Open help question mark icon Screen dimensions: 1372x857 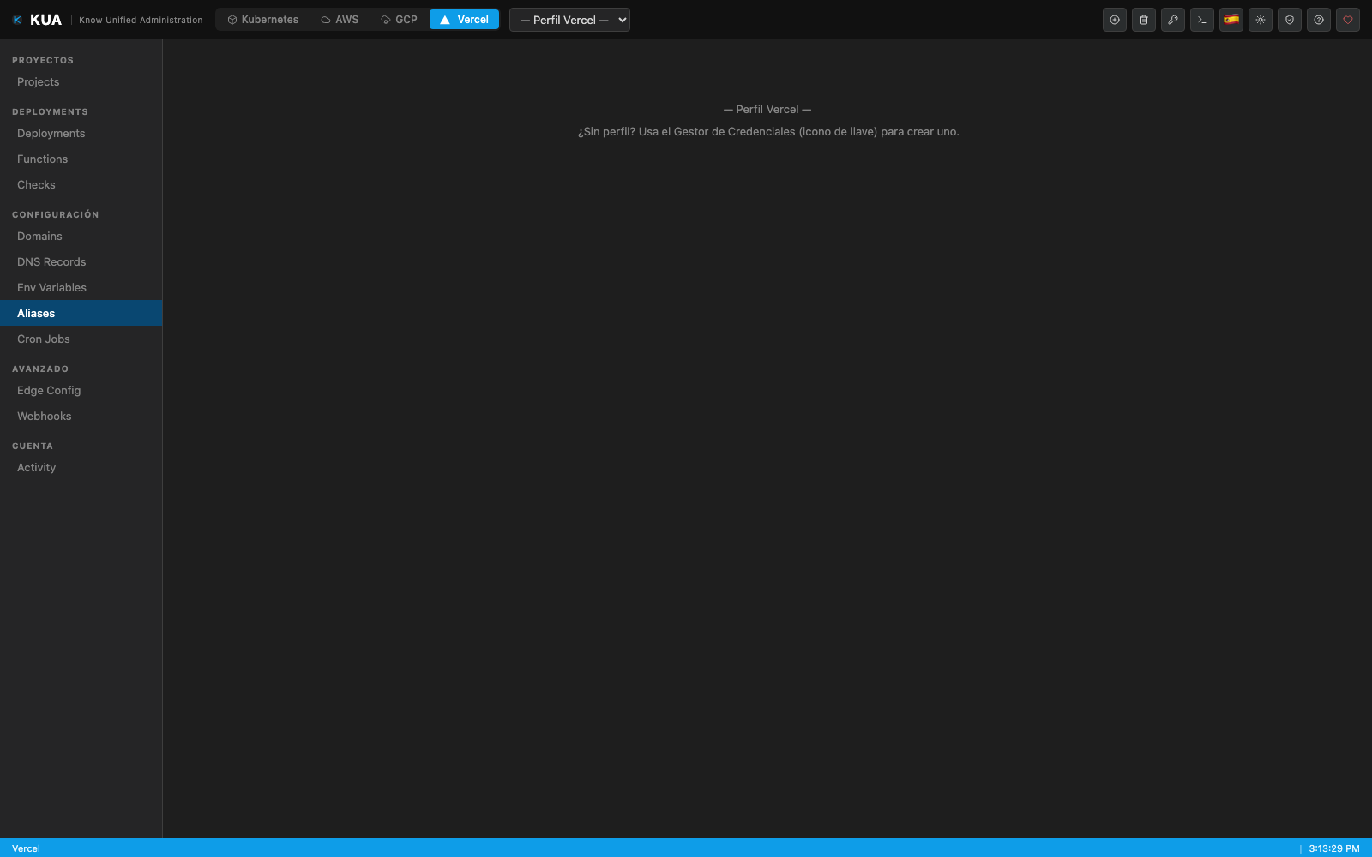pos(1319,20)
